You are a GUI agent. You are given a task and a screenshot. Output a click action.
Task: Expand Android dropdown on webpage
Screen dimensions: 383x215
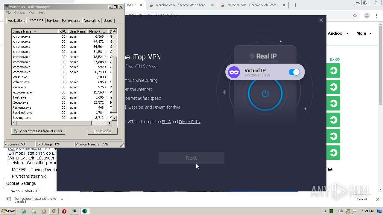point(338,33)
